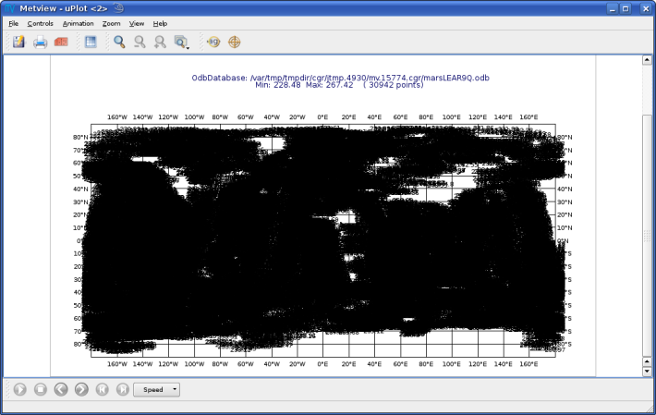Enable the magnifier 'ag' tool
Screen dimensions: 656x415
pyautogui.click(x=213, y=42)
